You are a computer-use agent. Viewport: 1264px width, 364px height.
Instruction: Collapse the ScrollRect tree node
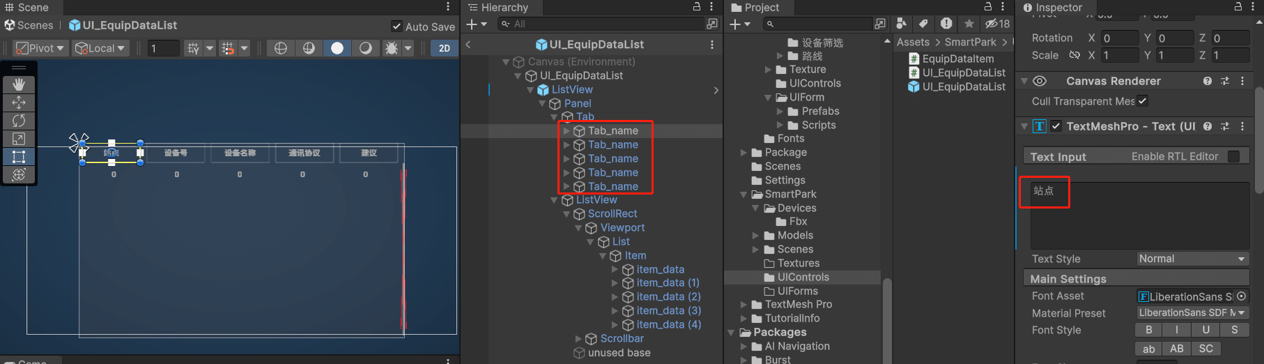pos(567,214)
